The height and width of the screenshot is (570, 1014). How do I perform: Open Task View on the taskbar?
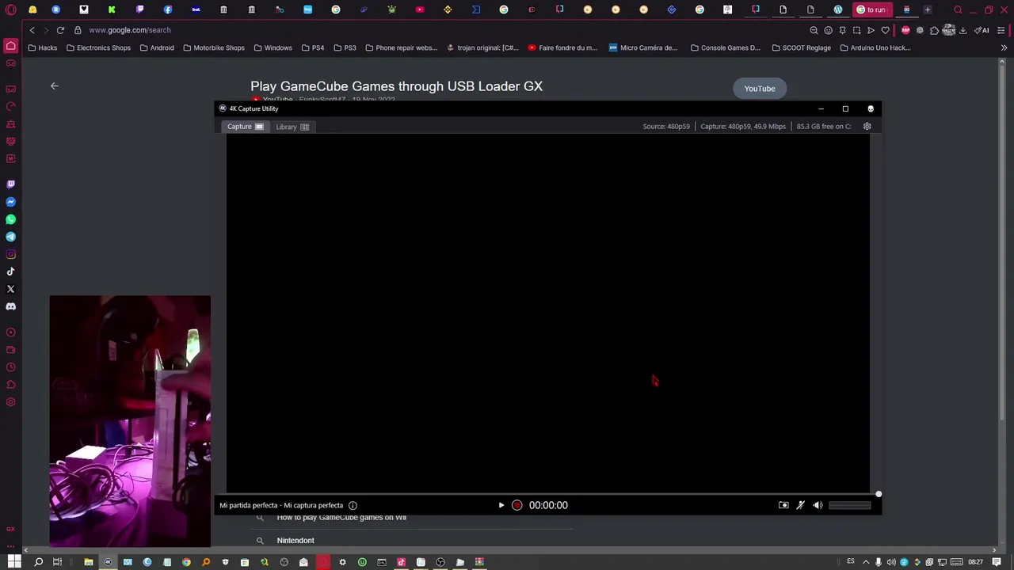click(x=57, y=562)
